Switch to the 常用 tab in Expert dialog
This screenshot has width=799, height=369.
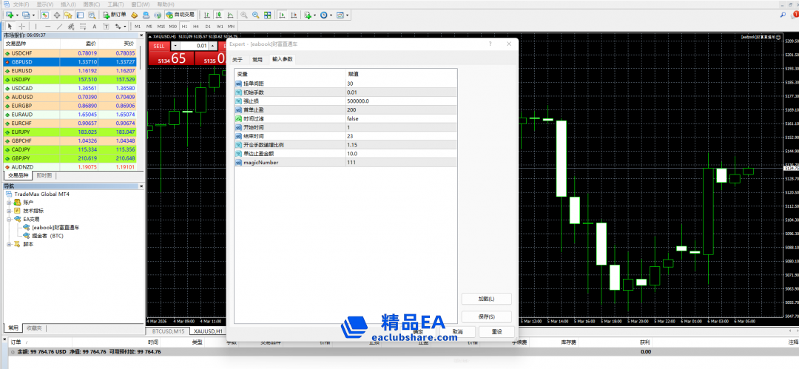[257, 59]
